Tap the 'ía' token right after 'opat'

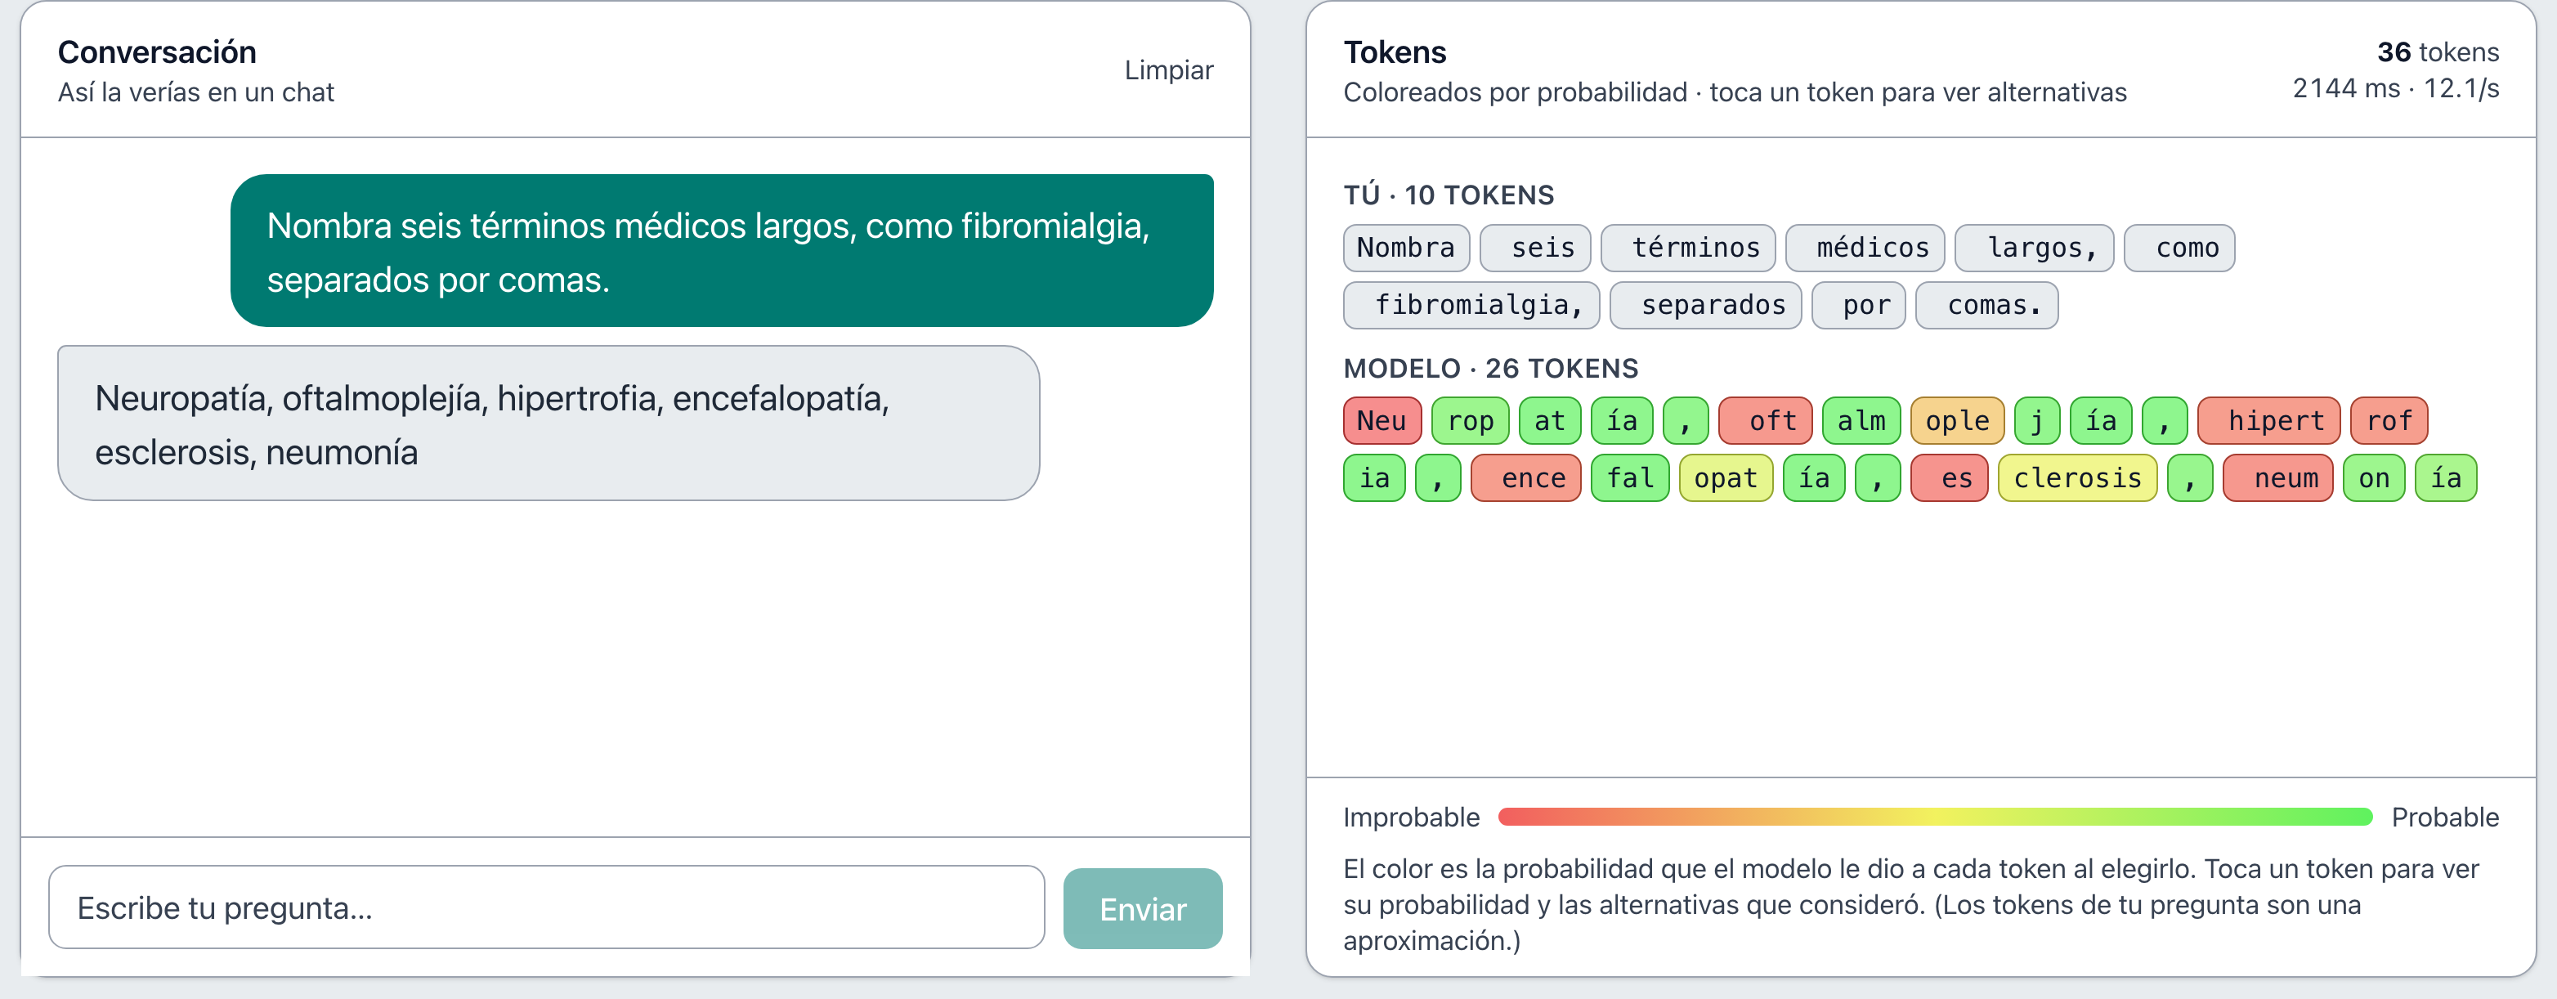(x=1813, y=478)
